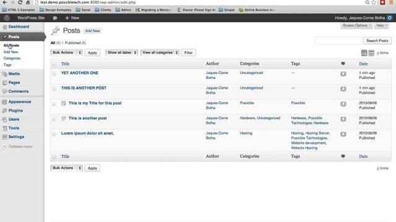Viewport: 396px width, 222px height.
Task: Click the Tools sidebar icon
Action: [4, 128]
